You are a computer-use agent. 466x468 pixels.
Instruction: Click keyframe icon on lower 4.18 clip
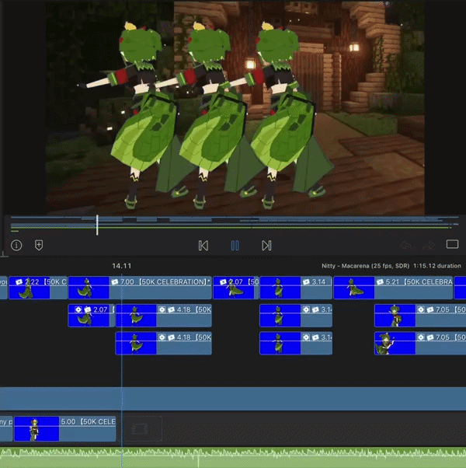pos(162,337)
